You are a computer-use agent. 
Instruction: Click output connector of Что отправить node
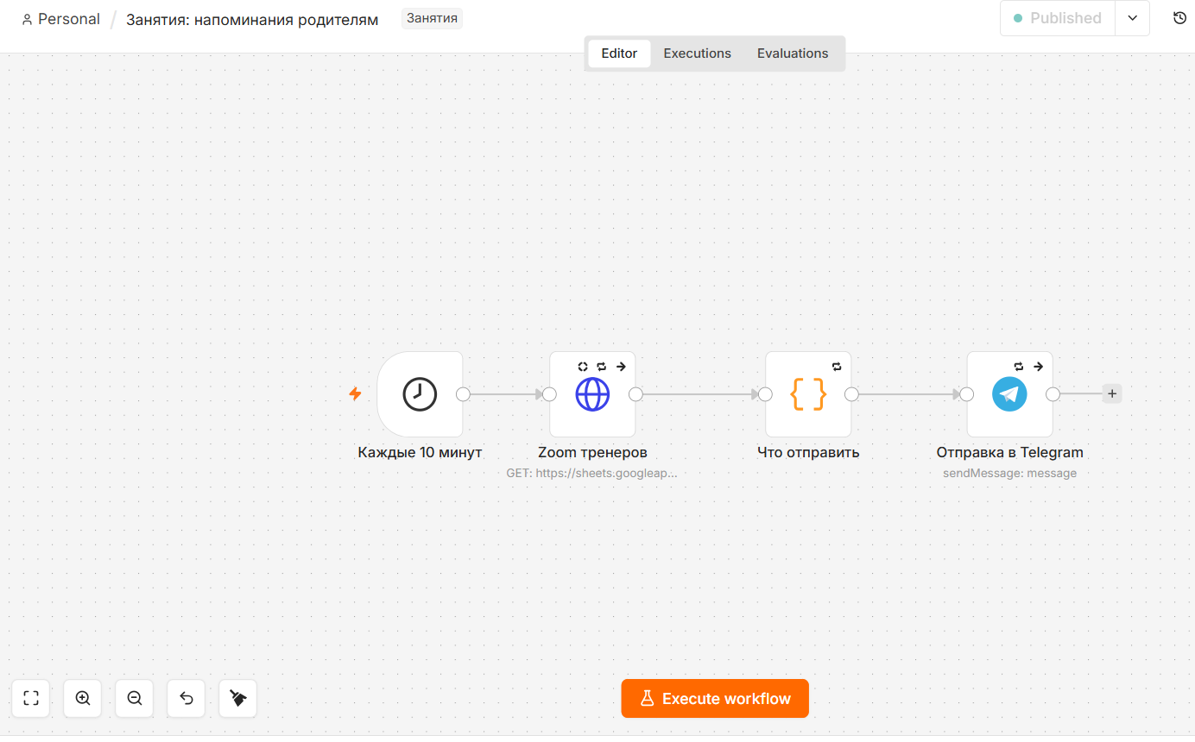coord(851,394)
